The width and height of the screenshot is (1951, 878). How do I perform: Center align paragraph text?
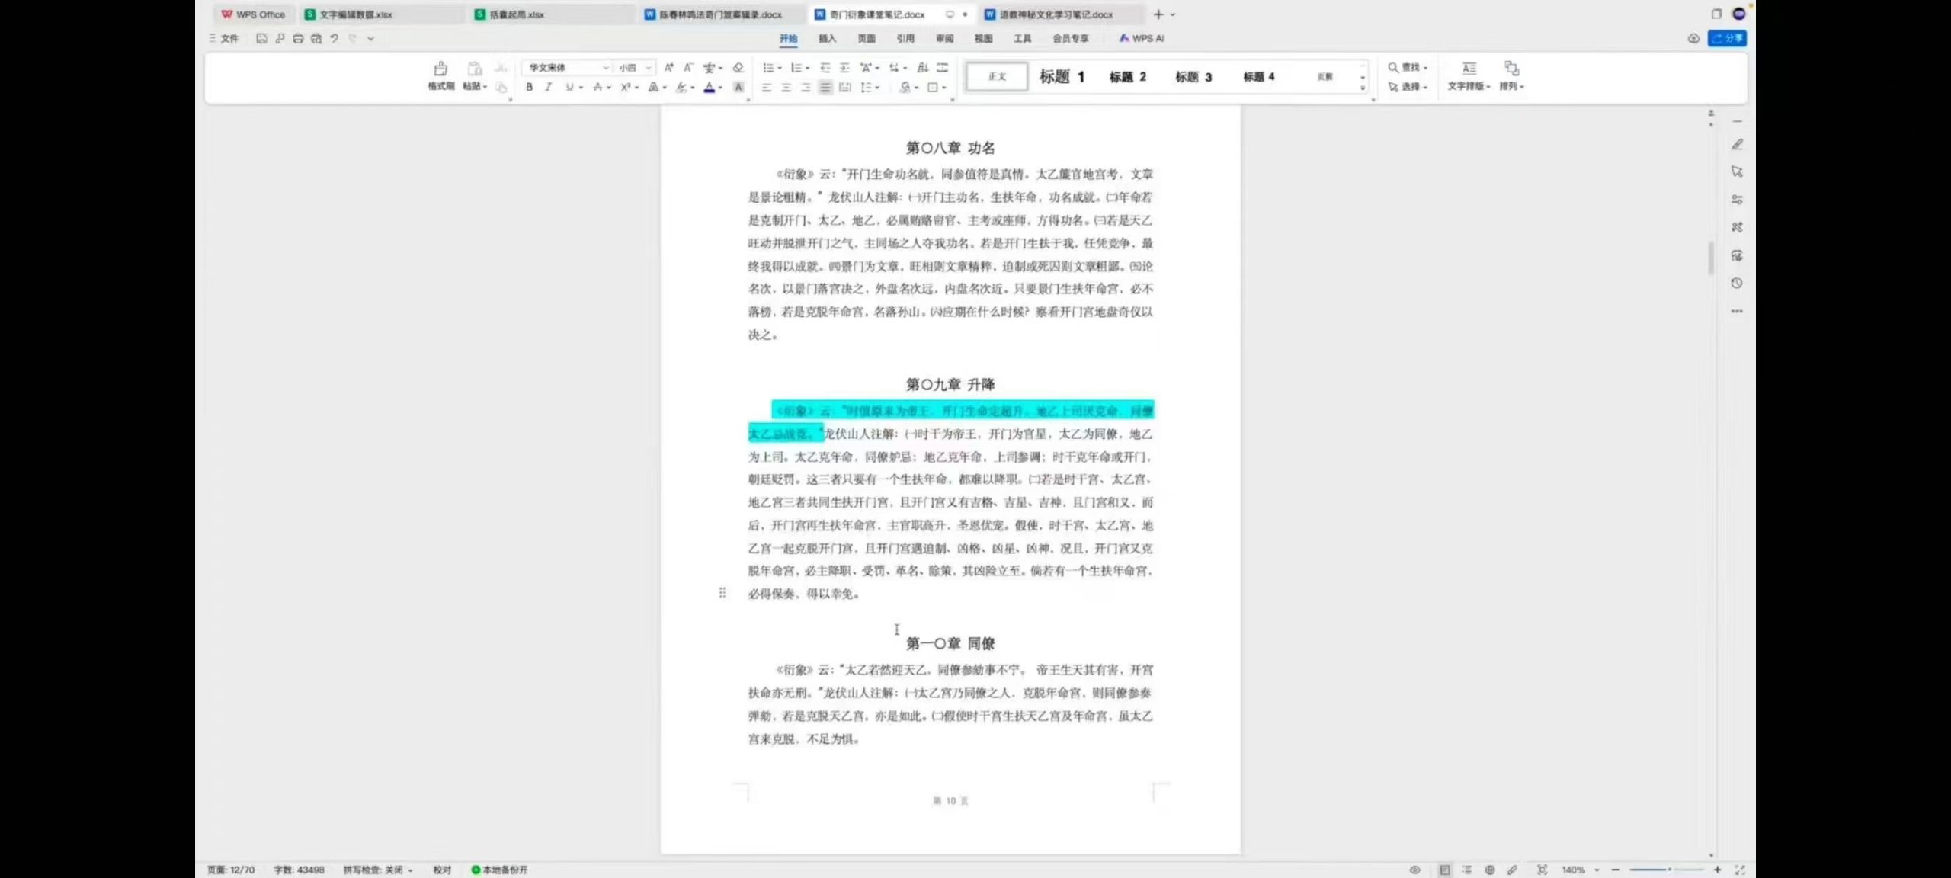(786, 88)
